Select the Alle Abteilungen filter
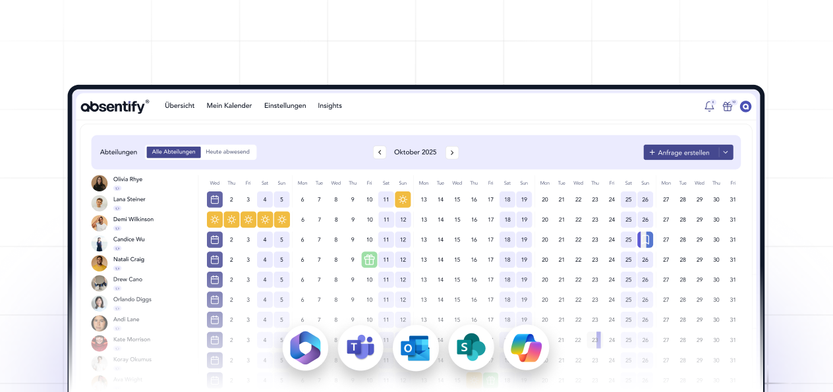The height and width of the screenshot is (392, 833). click(174, 152)
